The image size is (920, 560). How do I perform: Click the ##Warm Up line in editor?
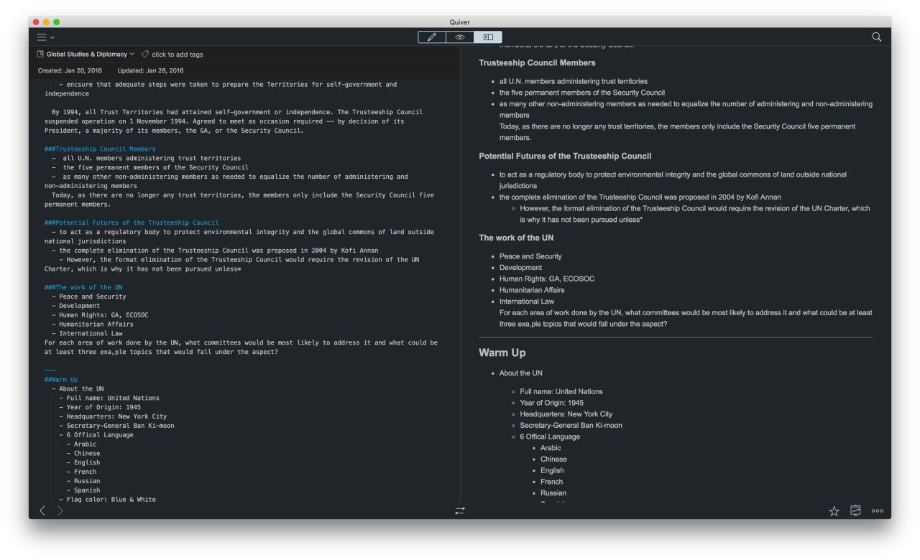(61, 379)
